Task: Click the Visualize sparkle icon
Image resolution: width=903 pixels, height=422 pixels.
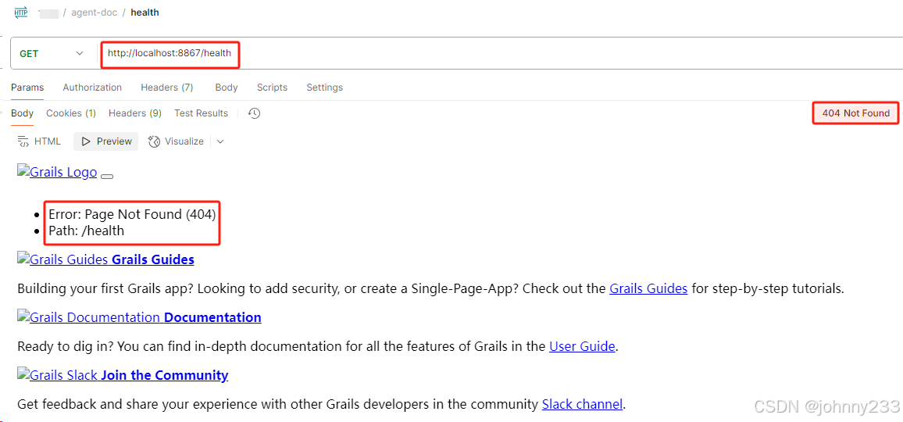Action: coord(154,141)
